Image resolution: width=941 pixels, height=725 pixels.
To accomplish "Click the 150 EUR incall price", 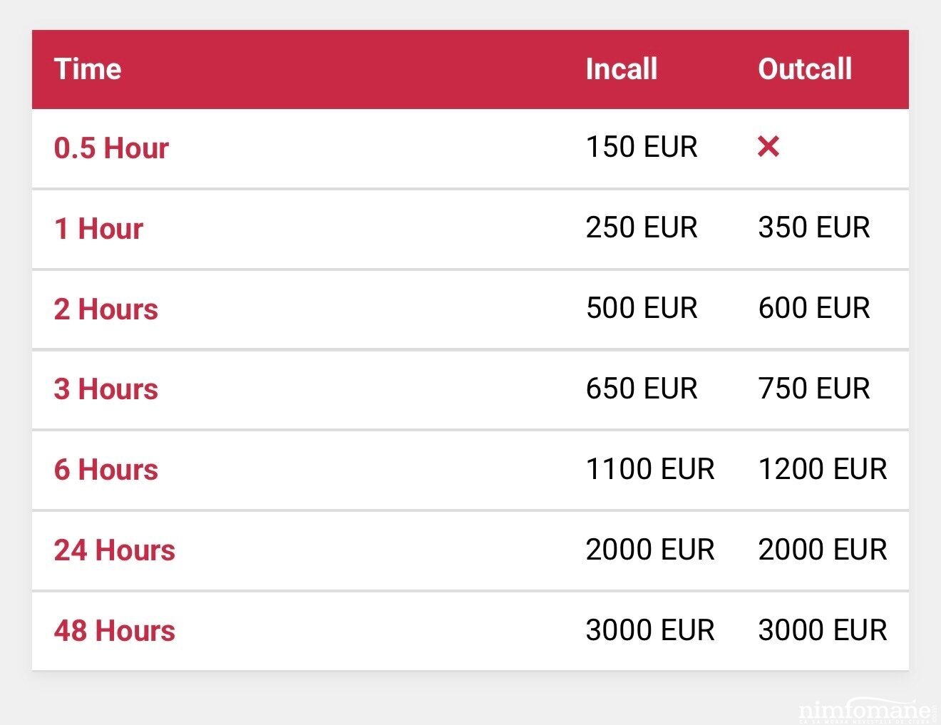I will pyautogui.click(x=641, y=147).
